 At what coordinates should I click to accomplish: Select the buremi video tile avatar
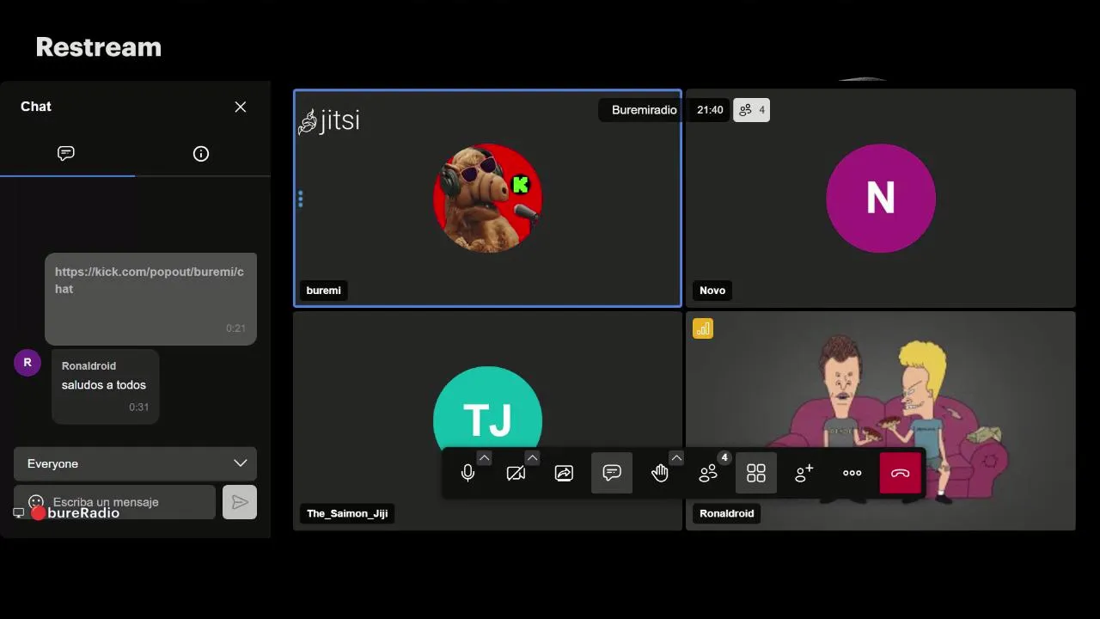click(487, 198)
